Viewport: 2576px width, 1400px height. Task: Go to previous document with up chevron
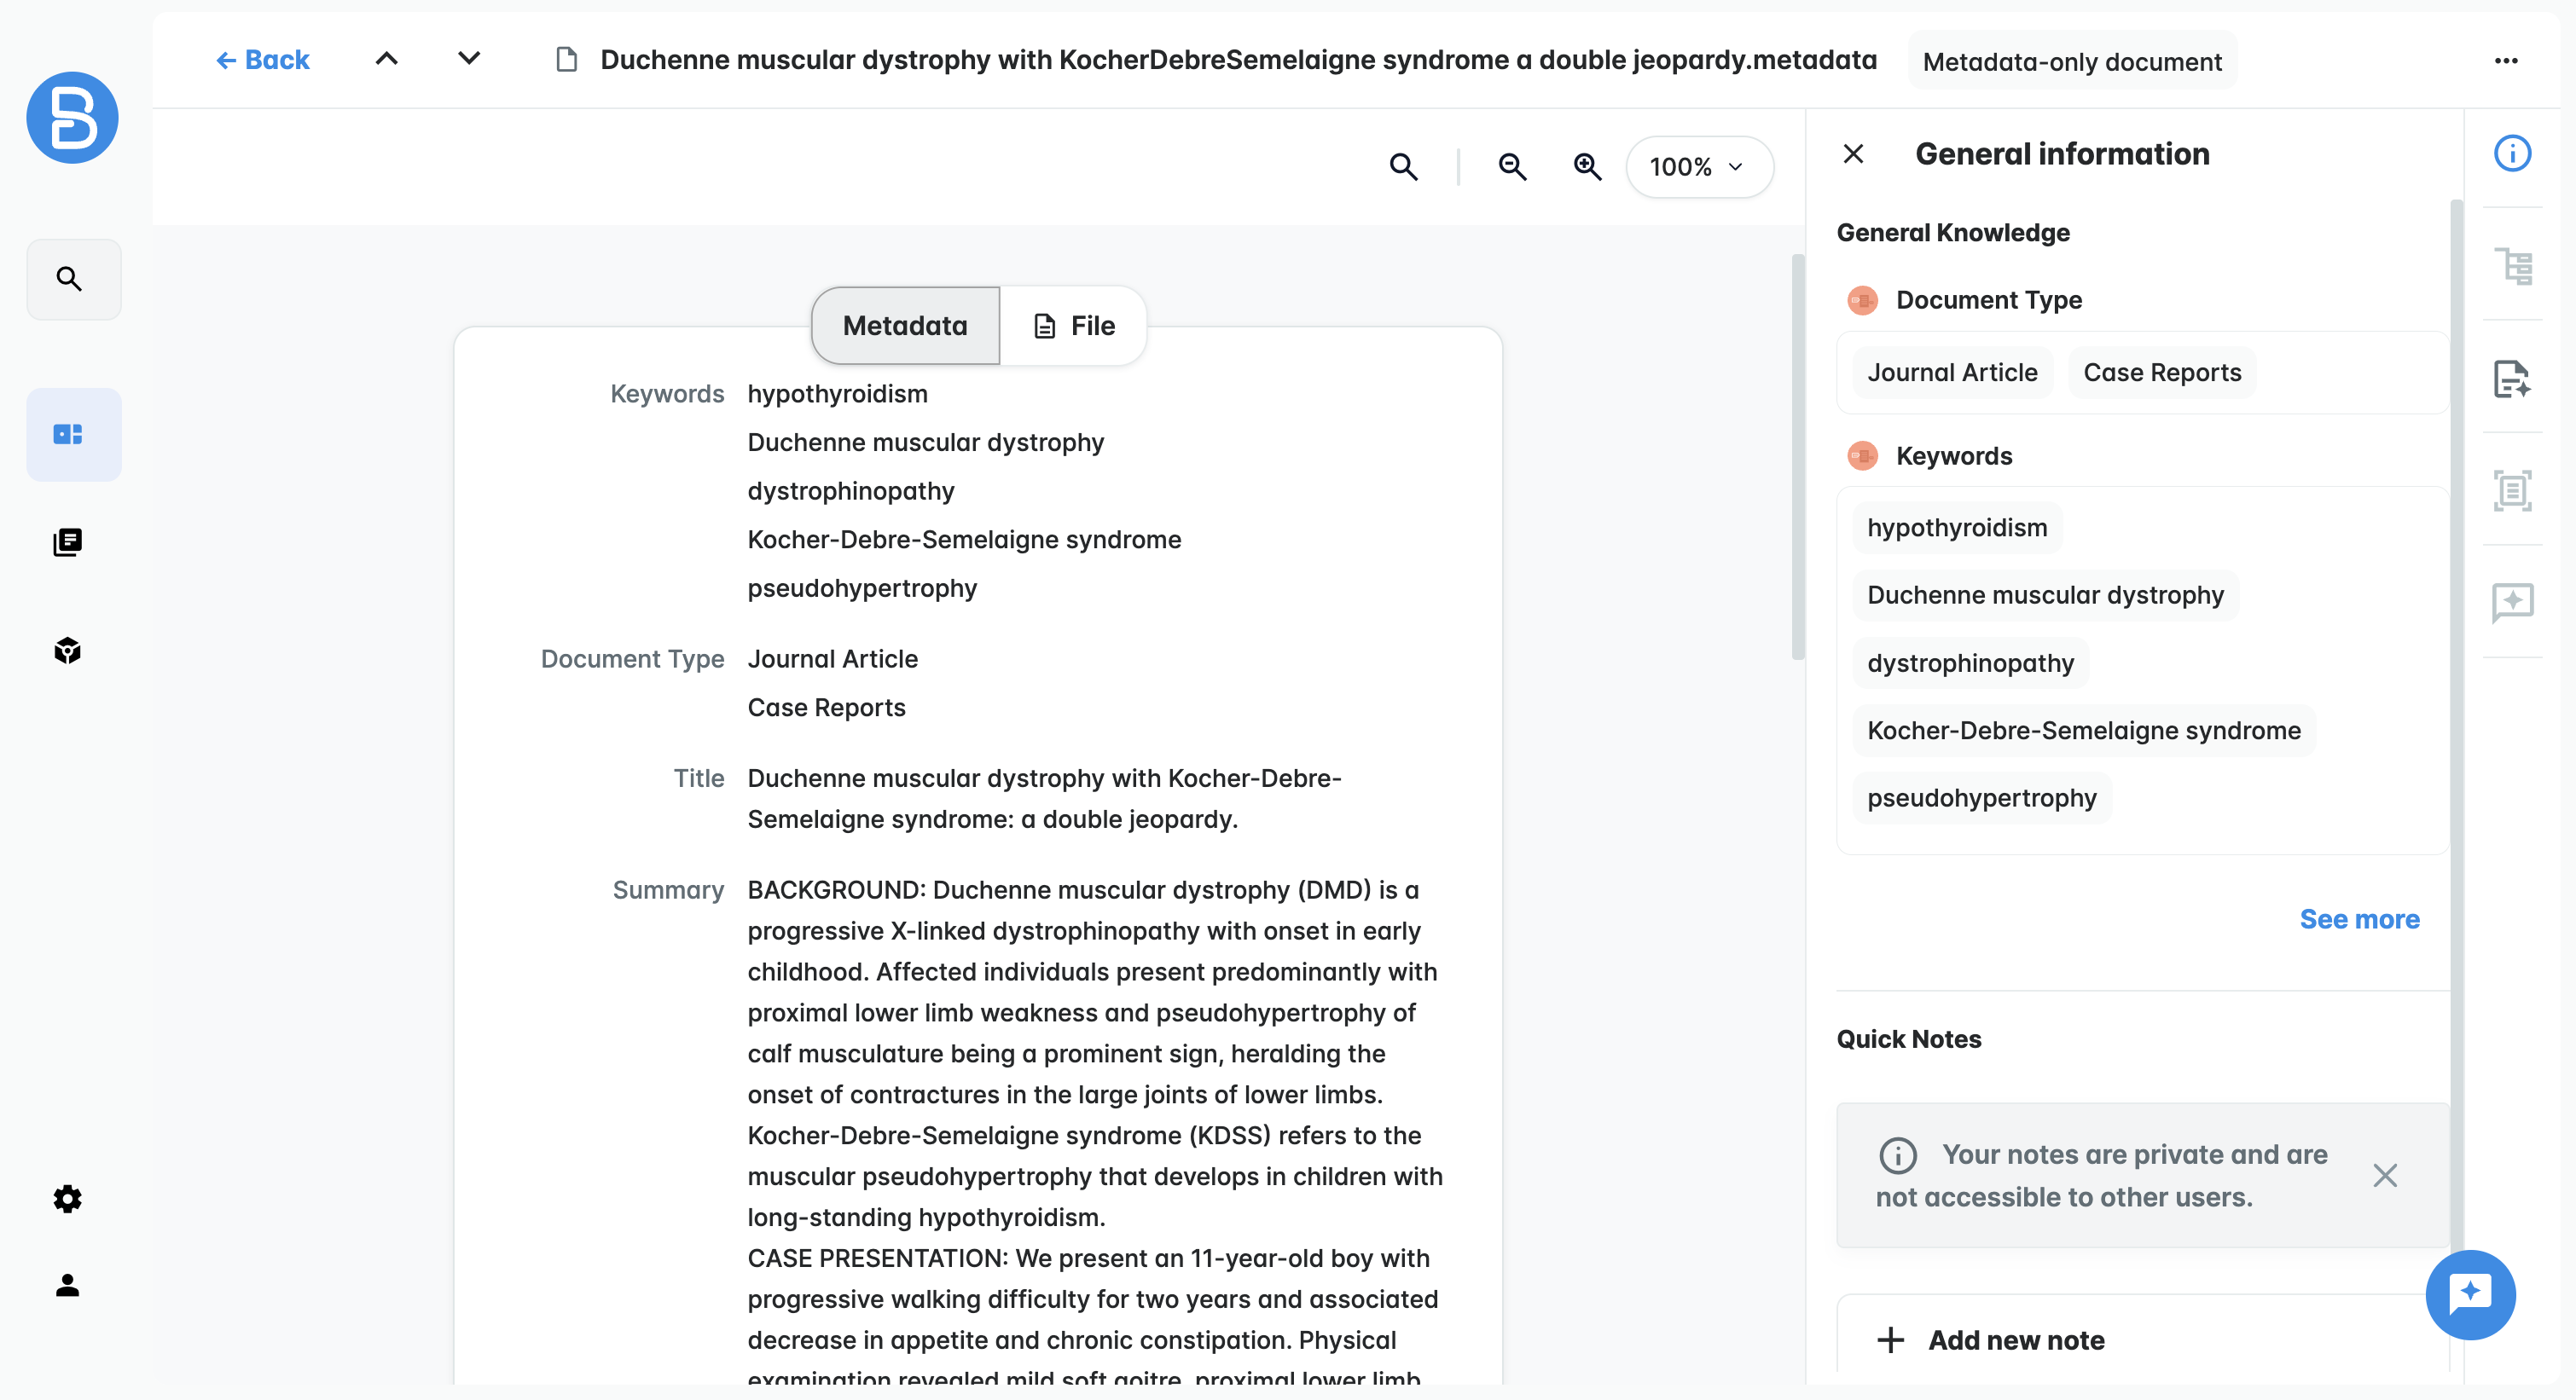[x=387, y=59]
